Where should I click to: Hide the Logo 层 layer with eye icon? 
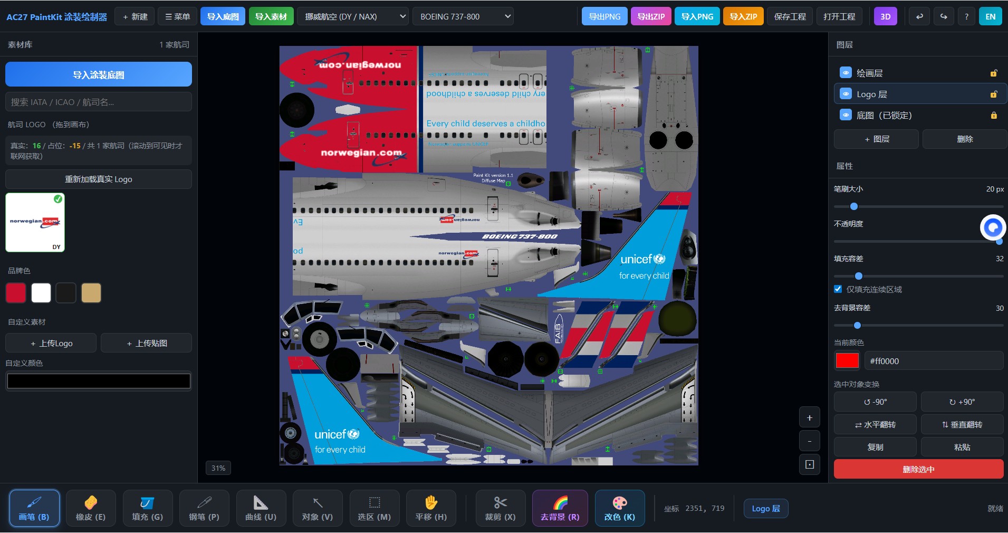pyautogui.click(x=846, y=94)
